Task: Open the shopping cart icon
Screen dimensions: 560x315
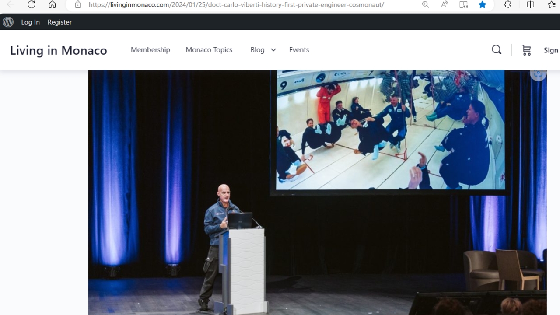Action: (x=526, y=50)
